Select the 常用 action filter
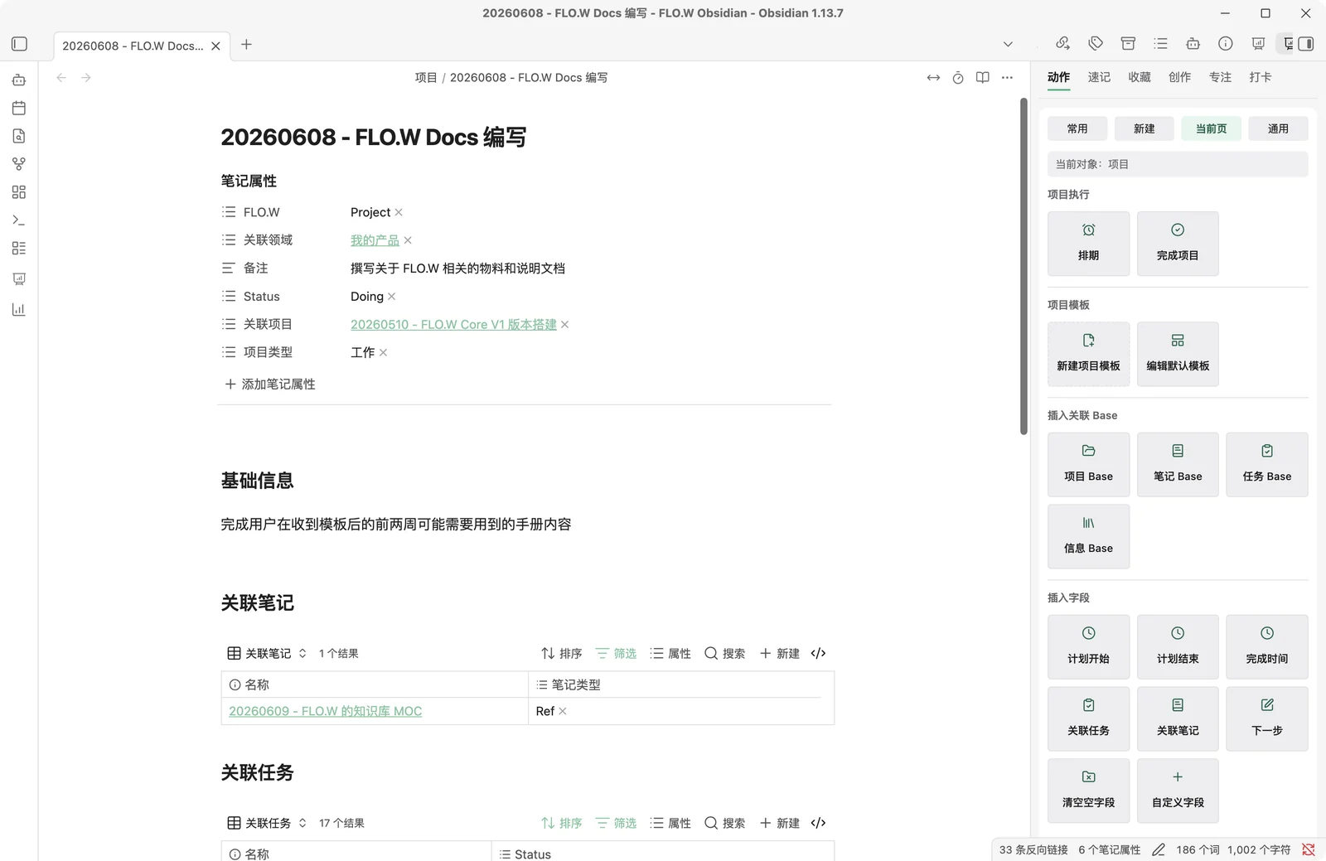This screenshot has height=861, width=1326. pyautogui.click(x=1077, y=128)
